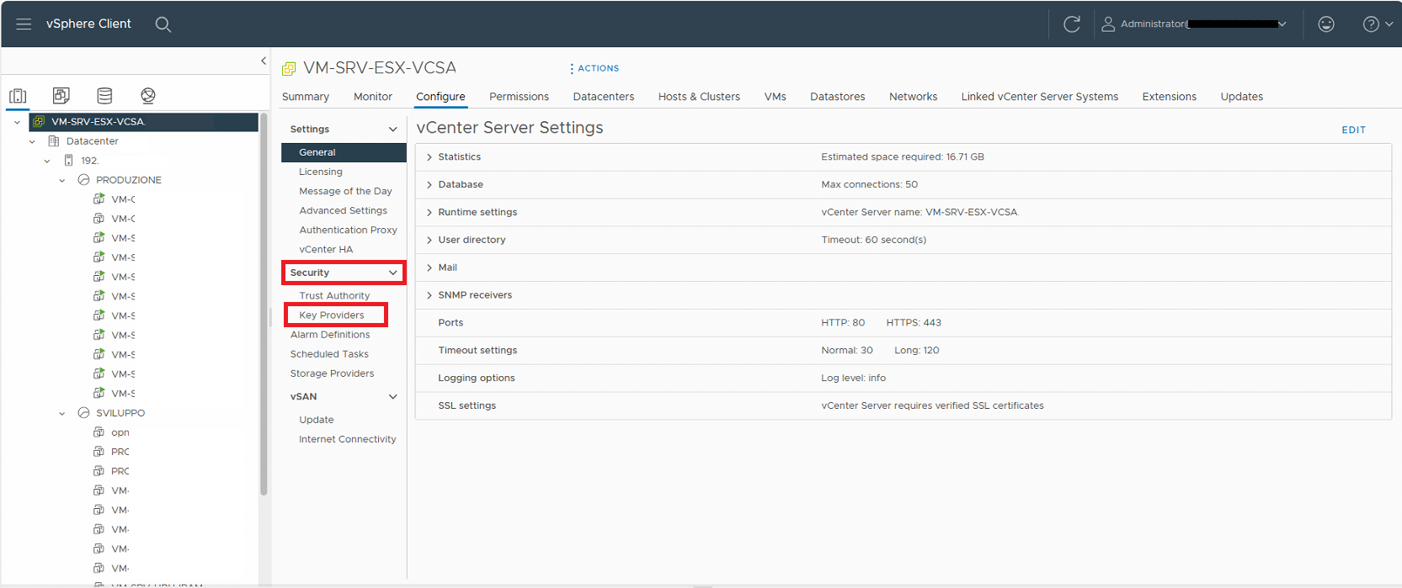The image size is (1402, 588).
Task: Open the Networks tab
Action: pos(913,97)
